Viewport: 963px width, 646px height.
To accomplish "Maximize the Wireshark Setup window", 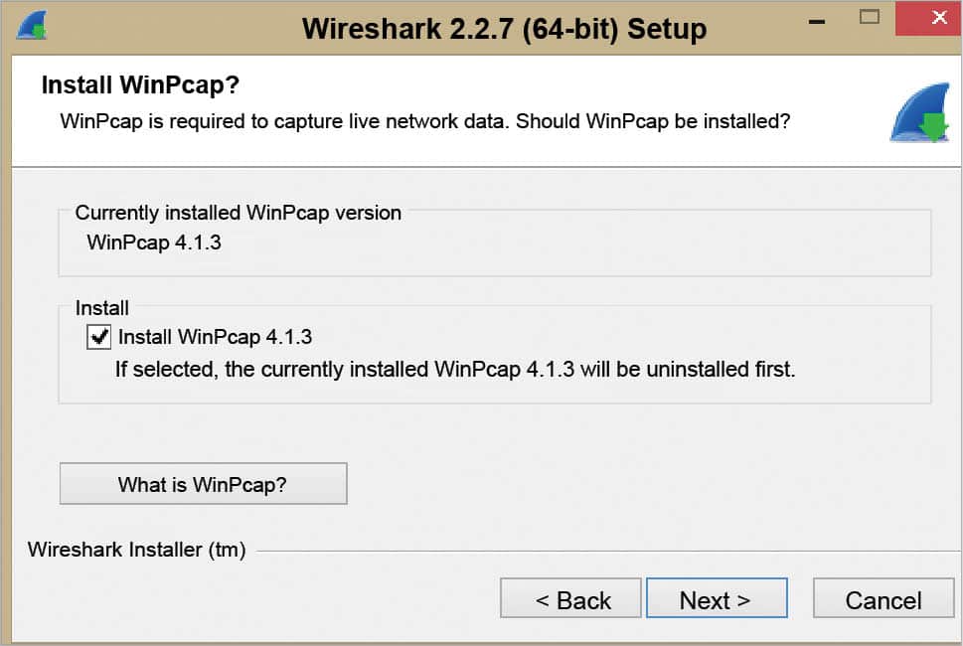I will click(x=871, y=17).
